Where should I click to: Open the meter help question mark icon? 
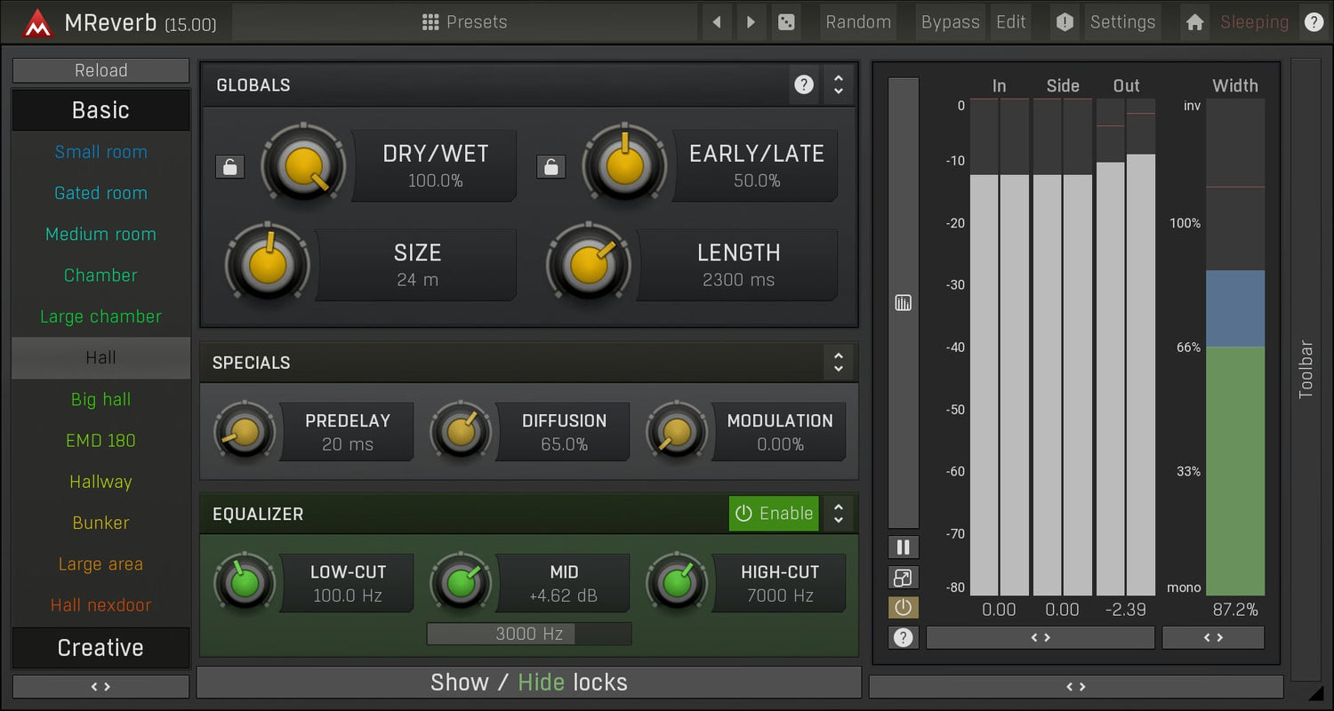click(x=903, y=637)
